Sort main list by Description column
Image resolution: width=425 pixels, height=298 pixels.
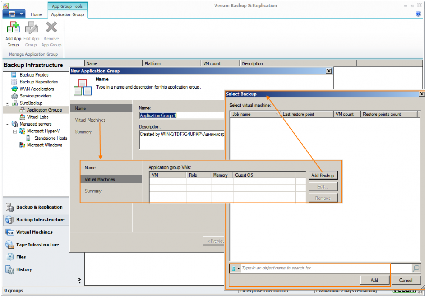pyautogui.click(x=298, y=63)
